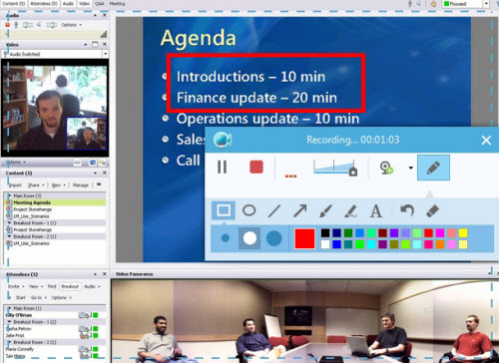Open the Video top tab

tap(85, 4)
